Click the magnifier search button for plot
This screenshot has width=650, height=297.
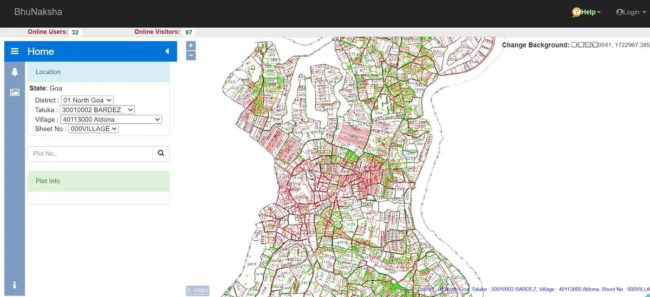[x=161, y=154]
